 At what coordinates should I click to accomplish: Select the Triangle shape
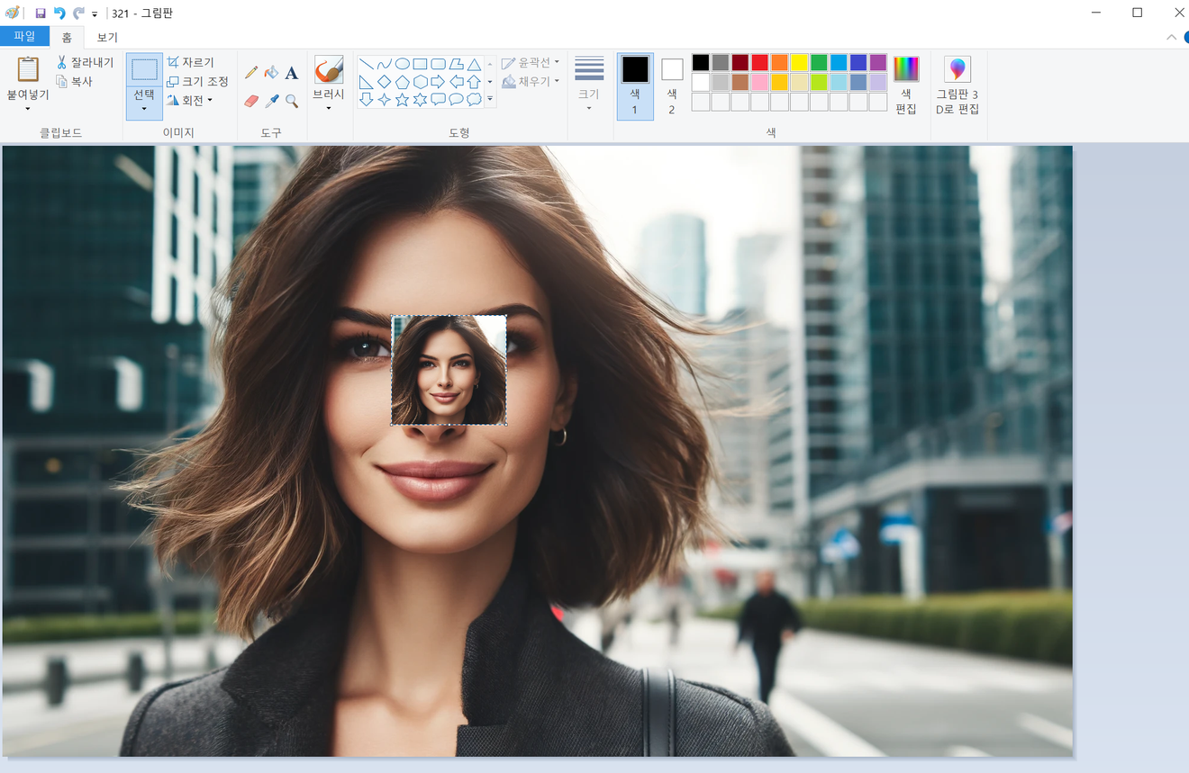point(474,64)
